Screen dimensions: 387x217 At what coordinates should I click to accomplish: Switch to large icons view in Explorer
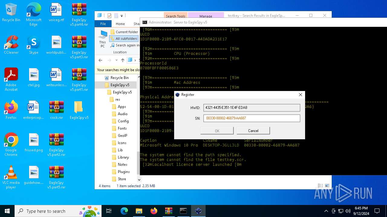click(x=327, y=186)
